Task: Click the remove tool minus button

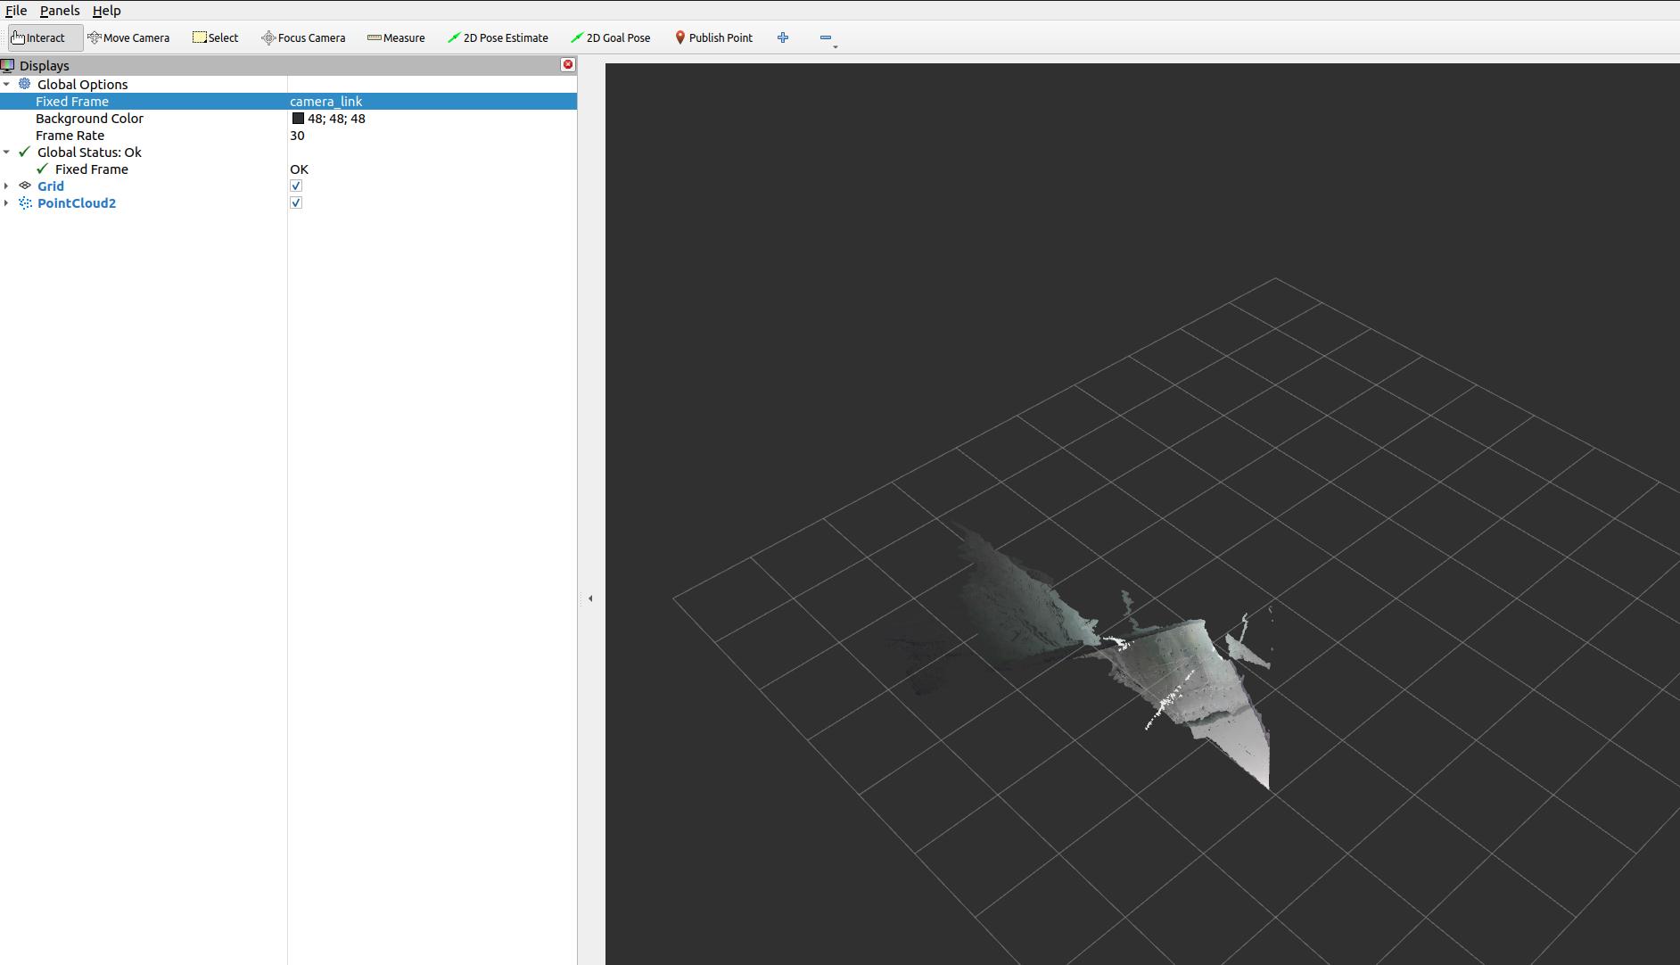Action: [x=825, y=37]
